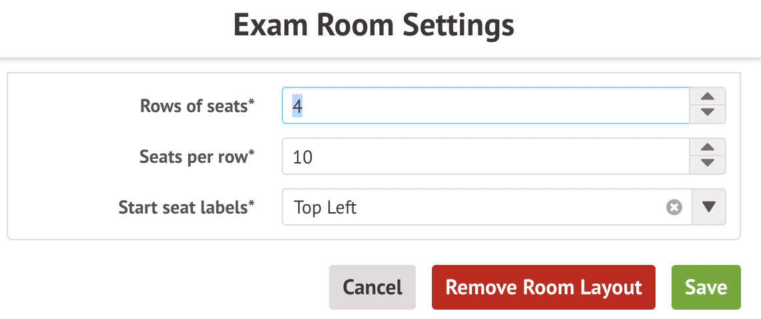This screenshot has width=761, height=319.
Task: Save the exam room settings
Action: click(x=706, y=288)
